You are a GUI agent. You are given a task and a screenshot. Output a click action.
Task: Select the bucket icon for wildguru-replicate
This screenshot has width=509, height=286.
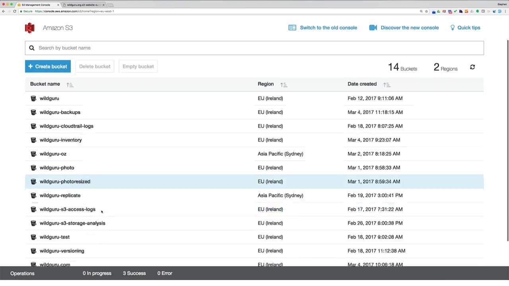coord(33,196)
